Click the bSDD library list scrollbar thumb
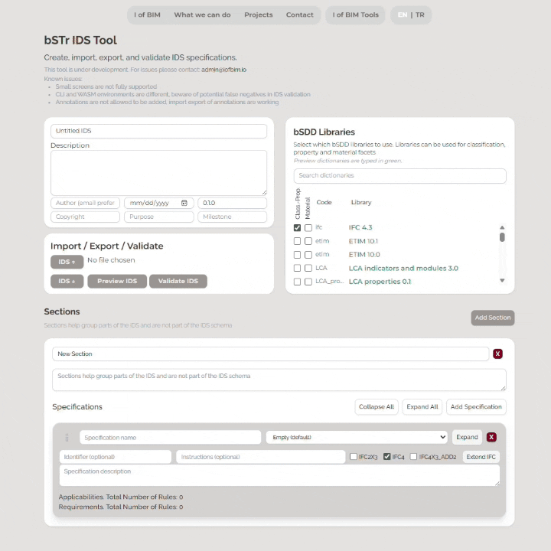This screenshot has height=551, width=551. tap(502, 237)
